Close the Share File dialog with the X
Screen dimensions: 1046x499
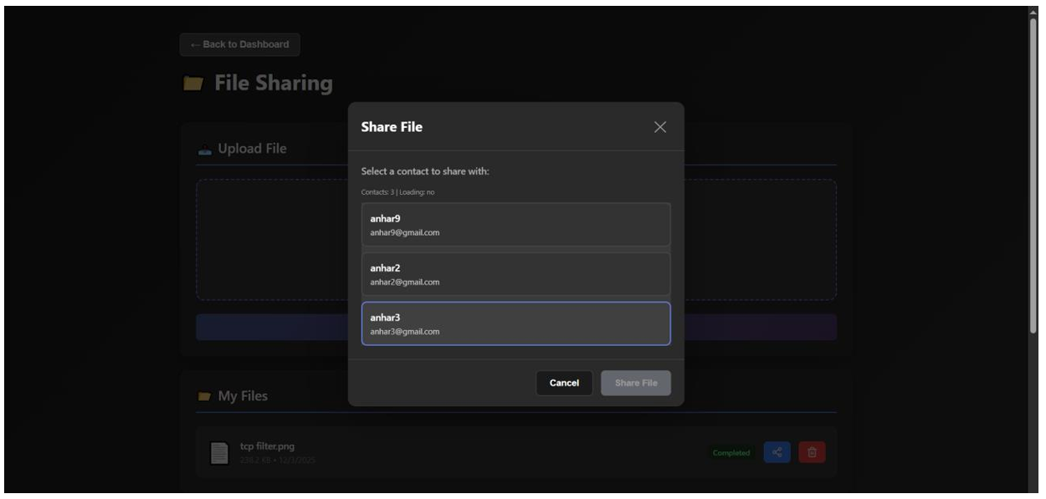(x=659, y=127)
